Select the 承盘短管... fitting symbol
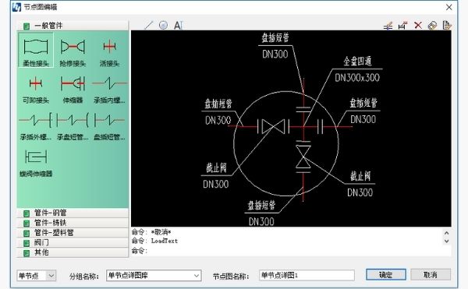Screen dimensions: 468x289 73,125
